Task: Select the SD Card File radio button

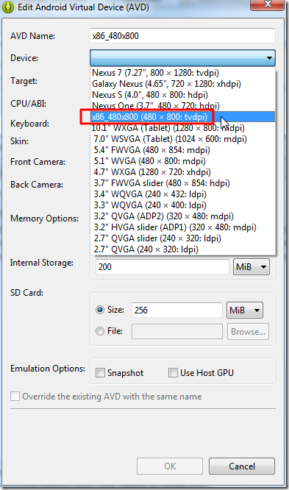Action: tap(100, 331)
